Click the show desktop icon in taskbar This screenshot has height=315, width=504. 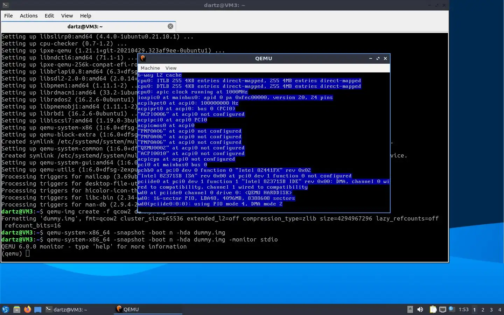click(38, 309)
